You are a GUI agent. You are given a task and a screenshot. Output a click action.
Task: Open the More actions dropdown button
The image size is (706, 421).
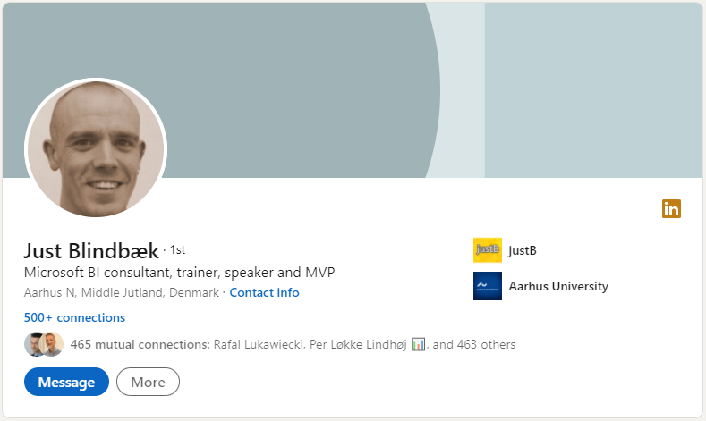148,382
